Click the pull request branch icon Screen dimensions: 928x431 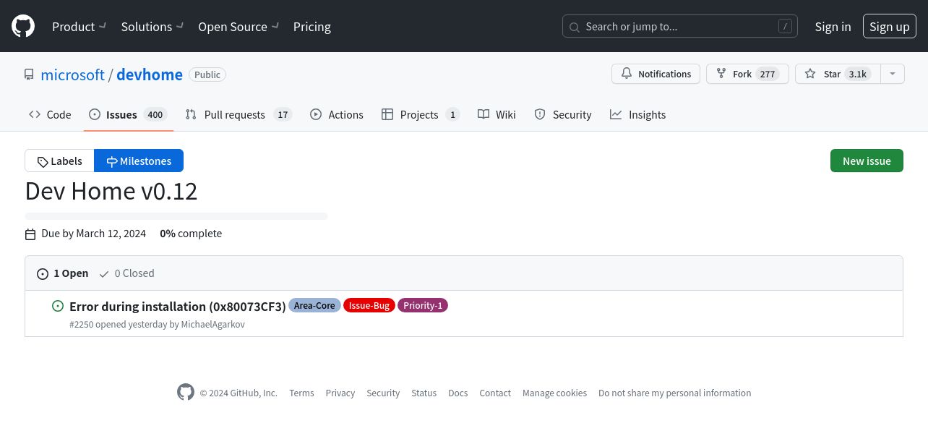191,114
